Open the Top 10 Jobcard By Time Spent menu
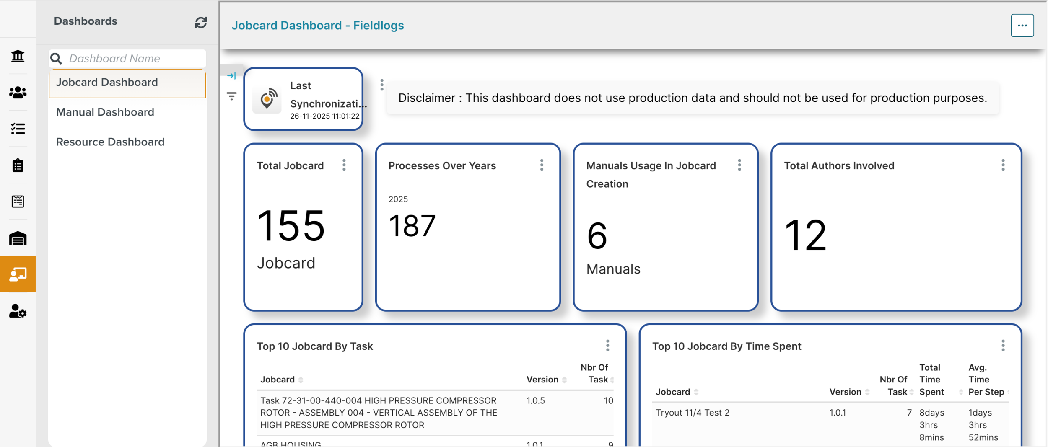Viewport: 1048px width, 447px height. (x=1003, y=345)
